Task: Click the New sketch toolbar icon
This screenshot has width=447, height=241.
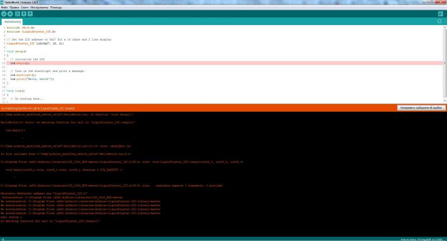Action: [17, 13]
